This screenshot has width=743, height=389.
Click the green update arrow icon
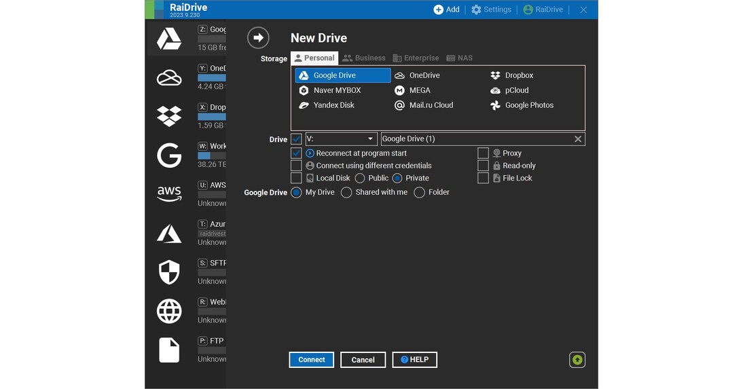click(577, 360)
